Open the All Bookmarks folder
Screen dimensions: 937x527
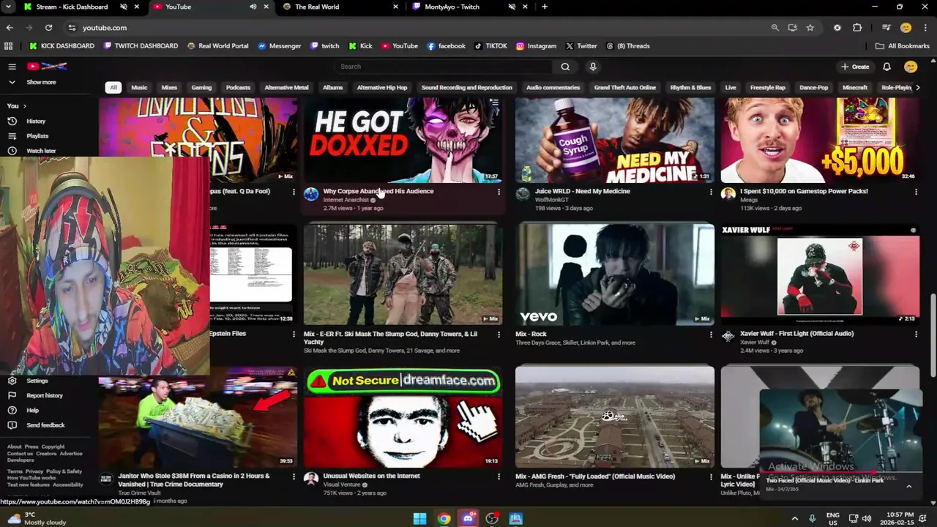(903, 46)
